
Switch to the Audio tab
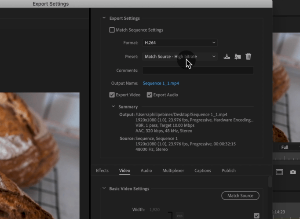(146, 171)
